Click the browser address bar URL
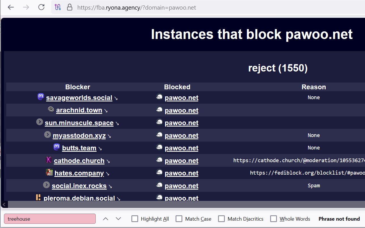Image resolution: width=365 pixels, height=228 pixels. click(x=137, y=8)
